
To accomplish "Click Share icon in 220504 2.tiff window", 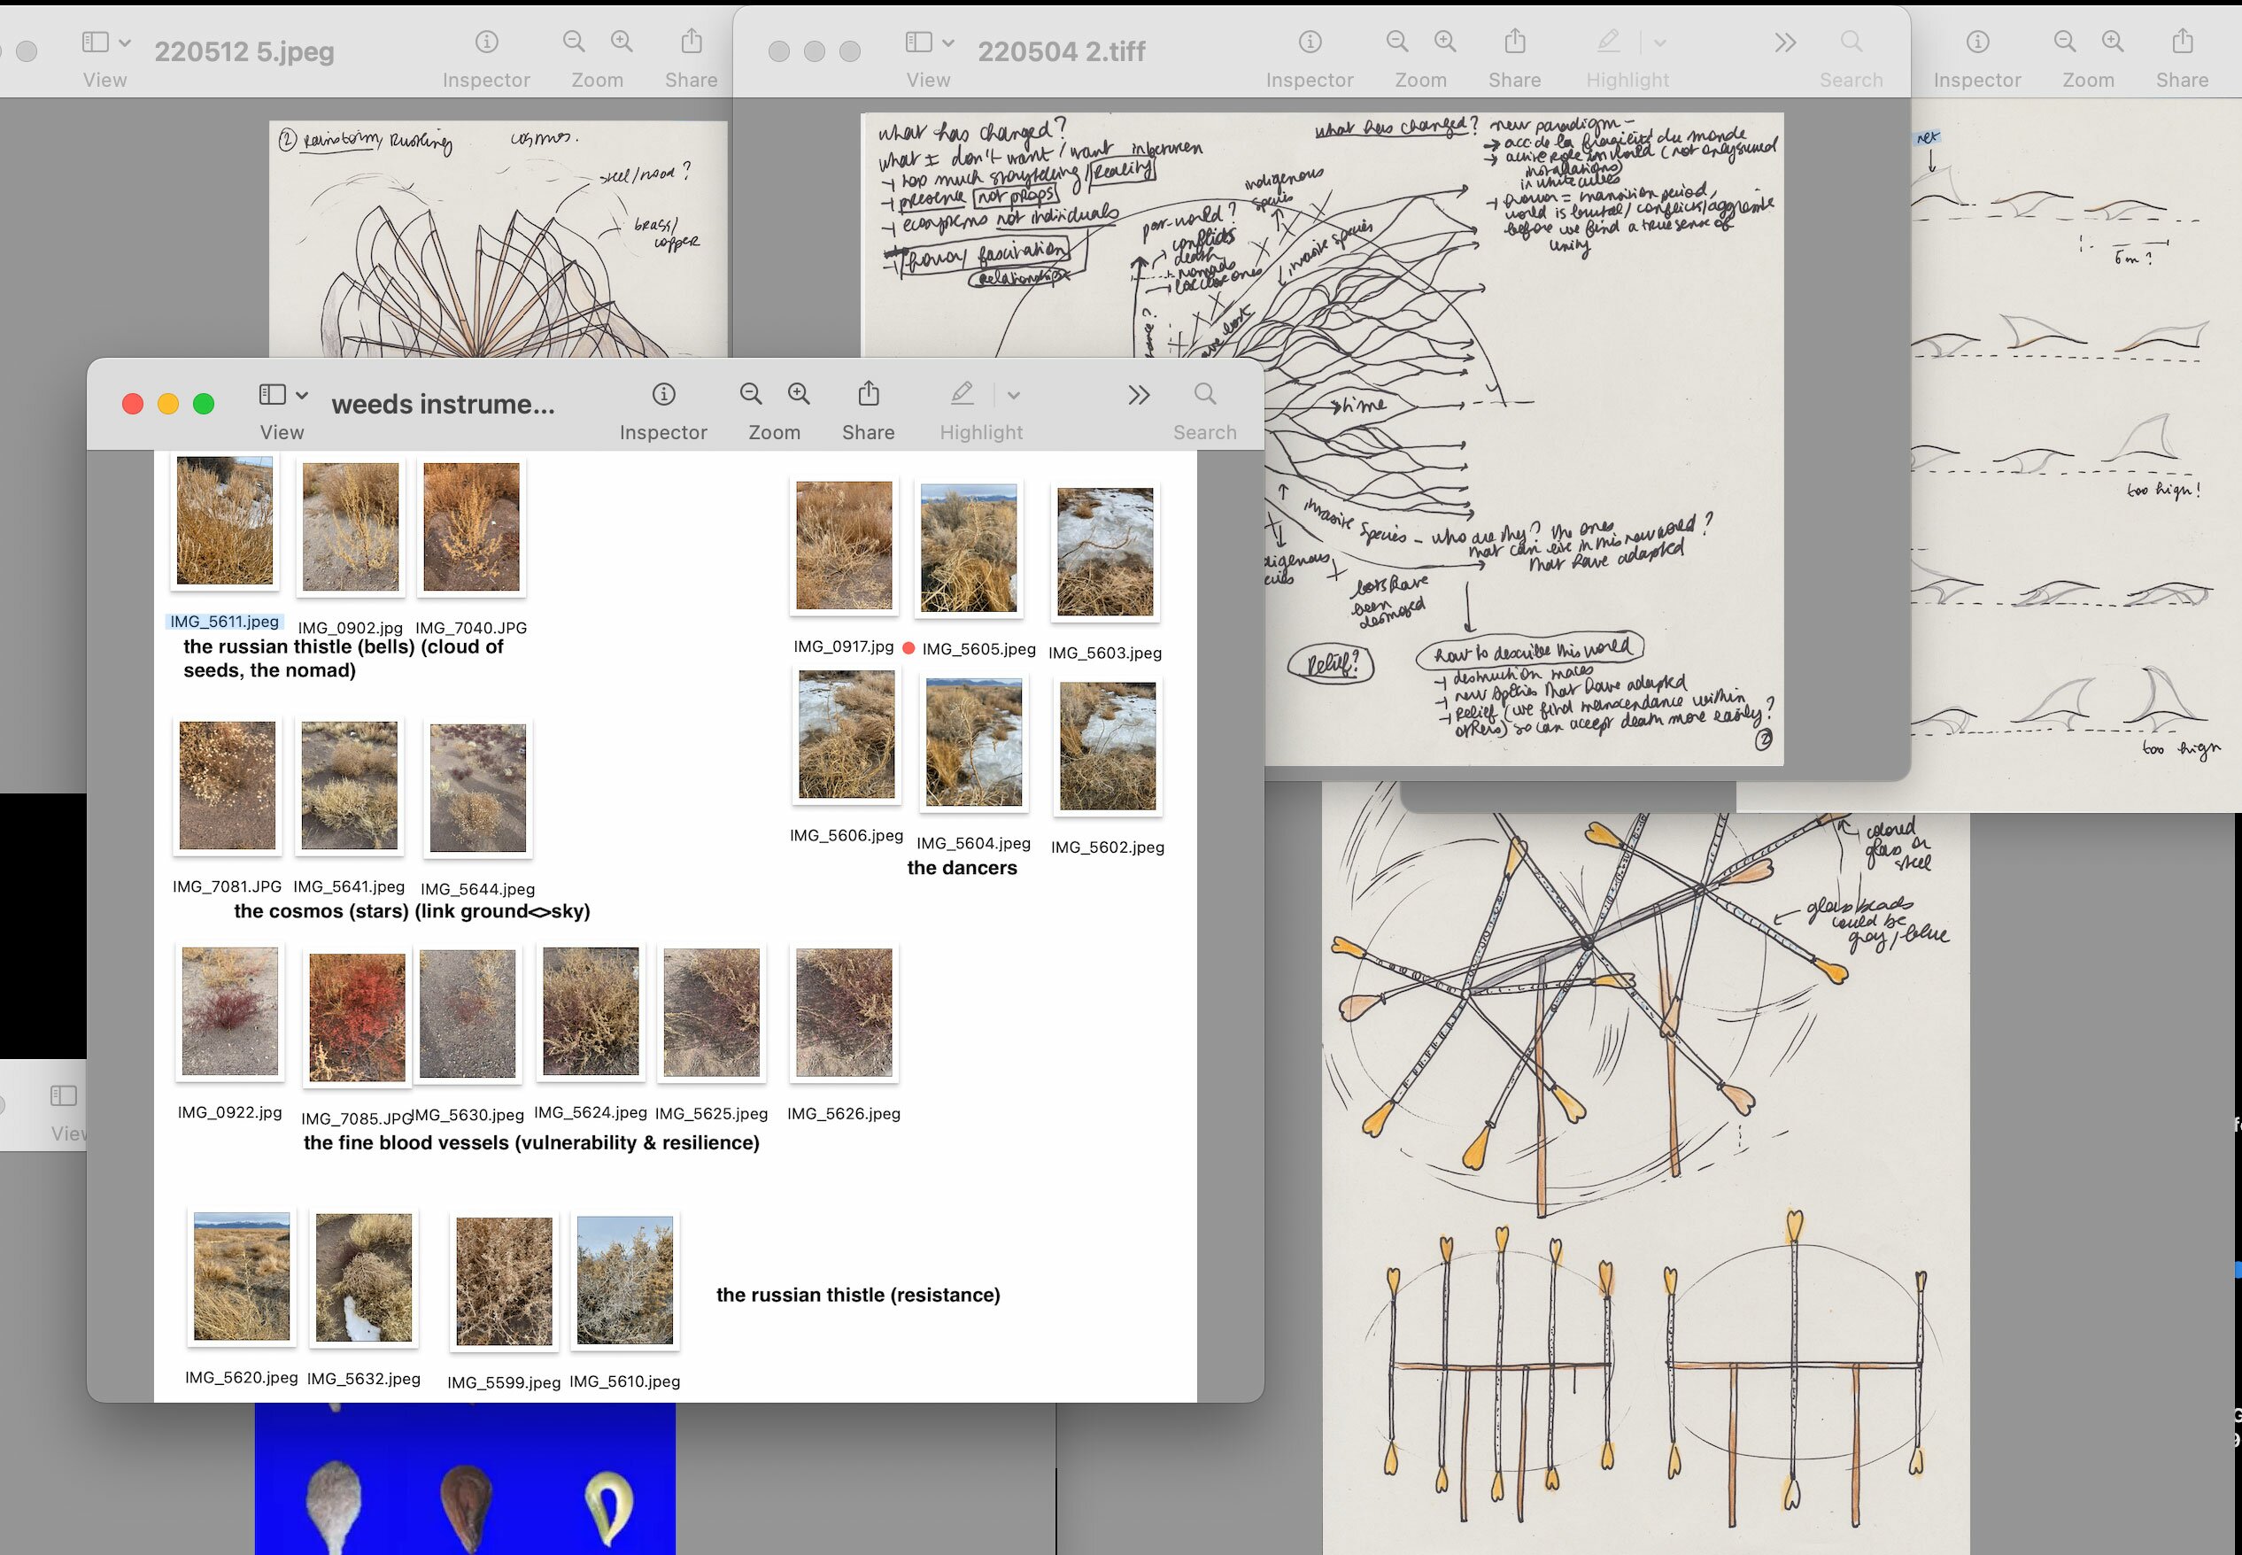I will pyautogui.click(x=1513, y=42).
